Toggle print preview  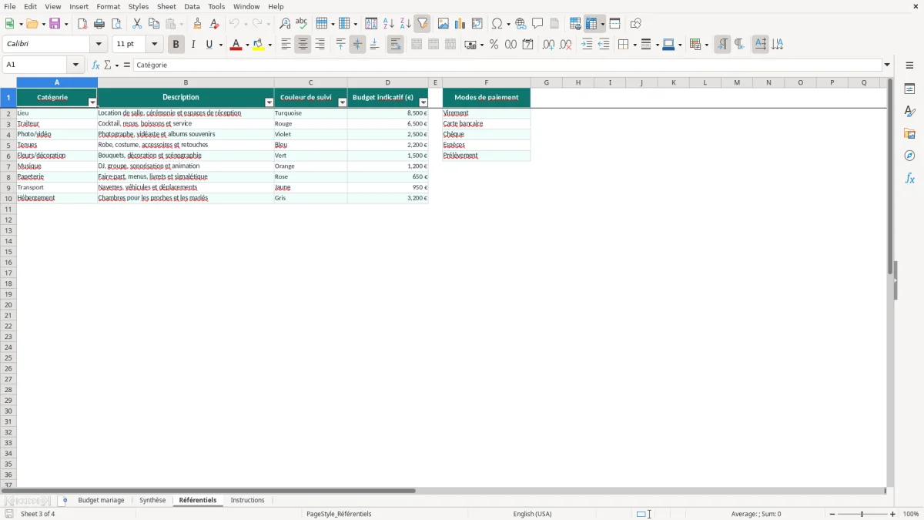pyautogui.click(x=116, y=24)
